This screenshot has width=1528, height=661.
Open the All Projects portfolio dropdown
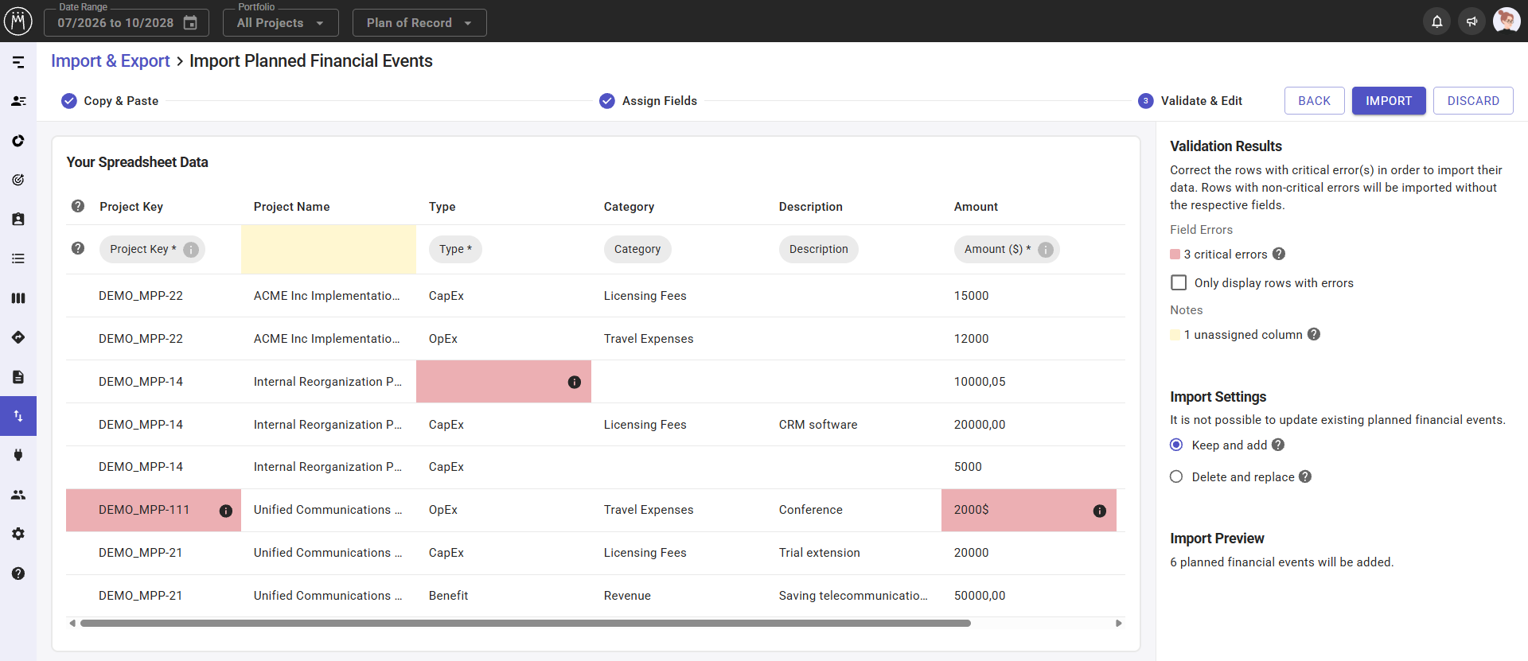pos(280,23)
